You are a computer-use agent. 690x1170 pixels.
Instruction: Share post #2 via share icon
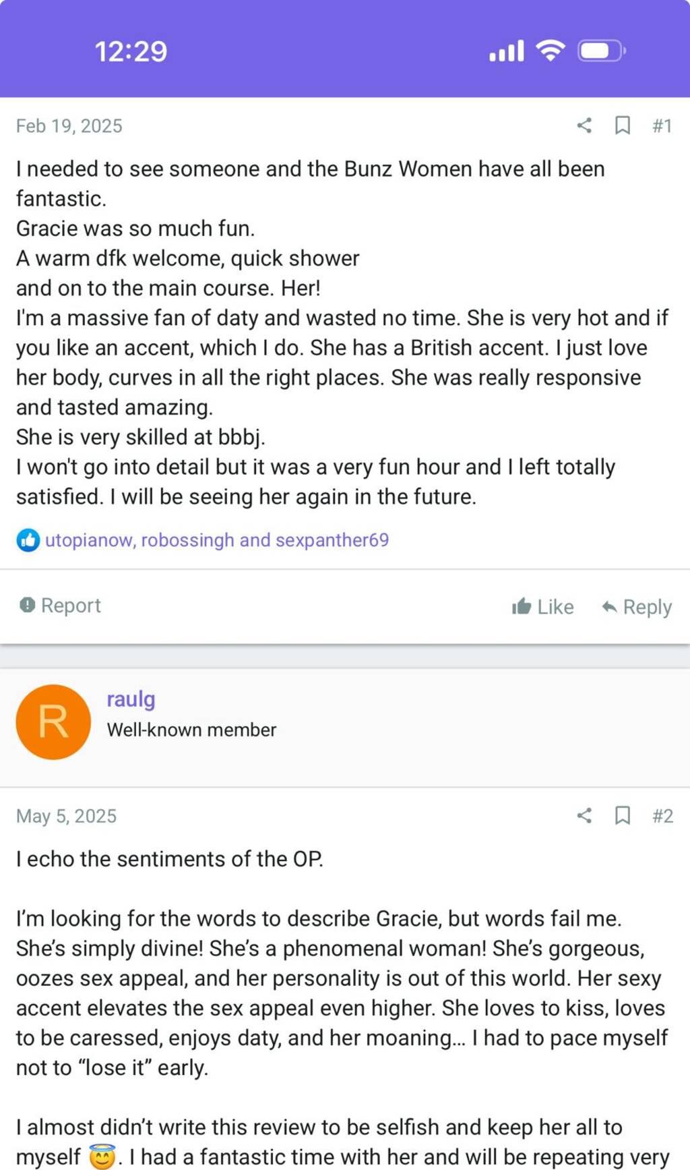(584, 815)
